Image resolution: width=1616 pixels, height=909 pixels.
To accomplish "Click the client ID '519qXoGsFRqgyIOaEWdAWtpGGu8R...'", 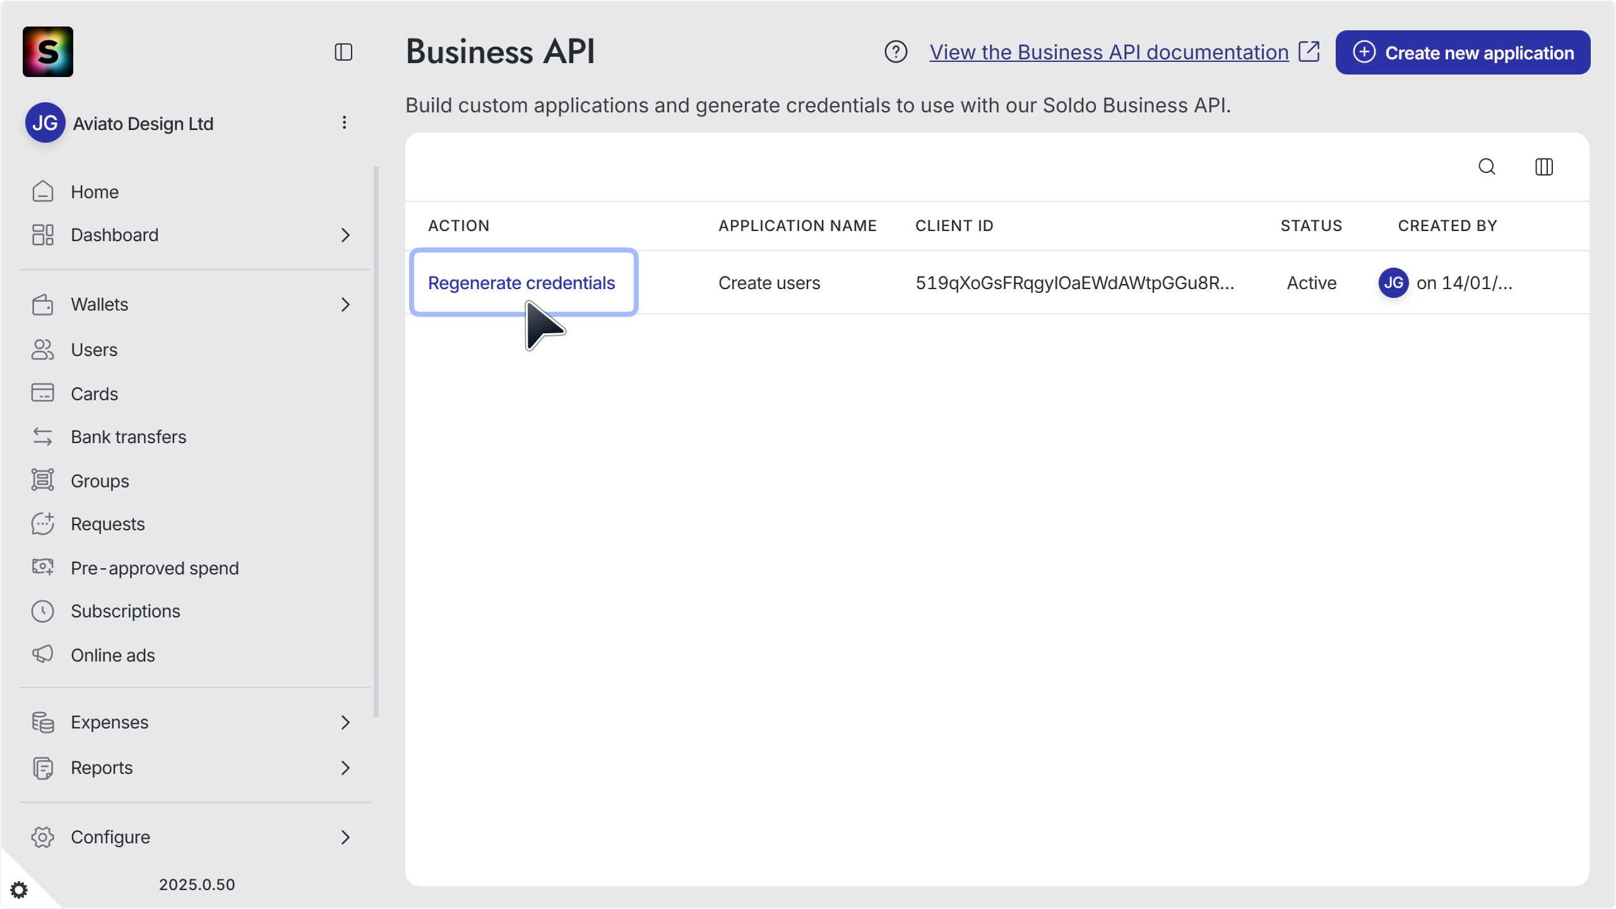I will [x=1075, y=283].
